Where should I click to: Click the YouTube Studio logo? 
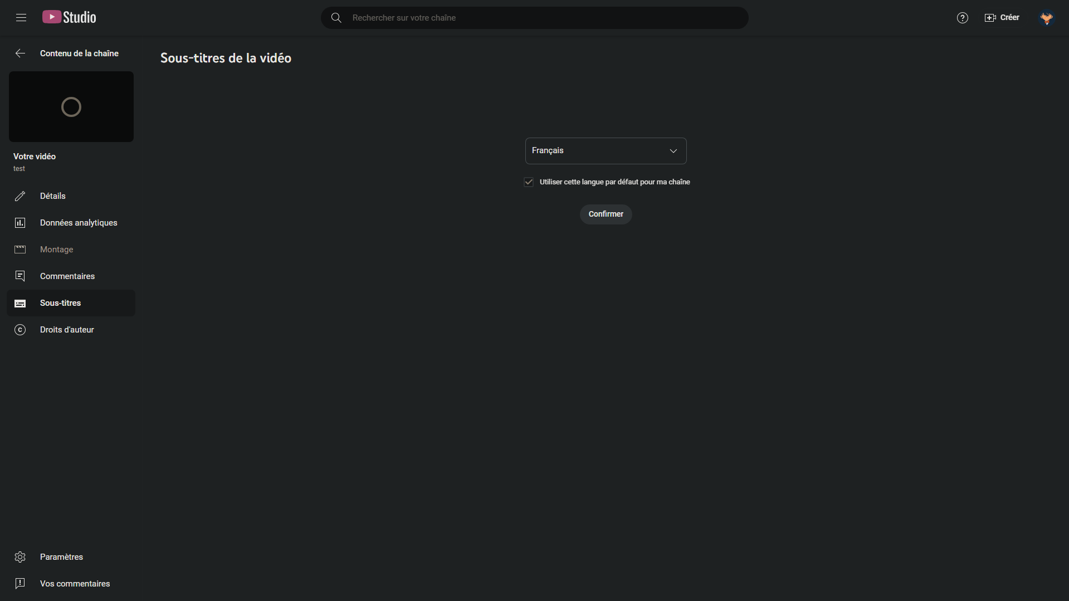tap(69, 18)
